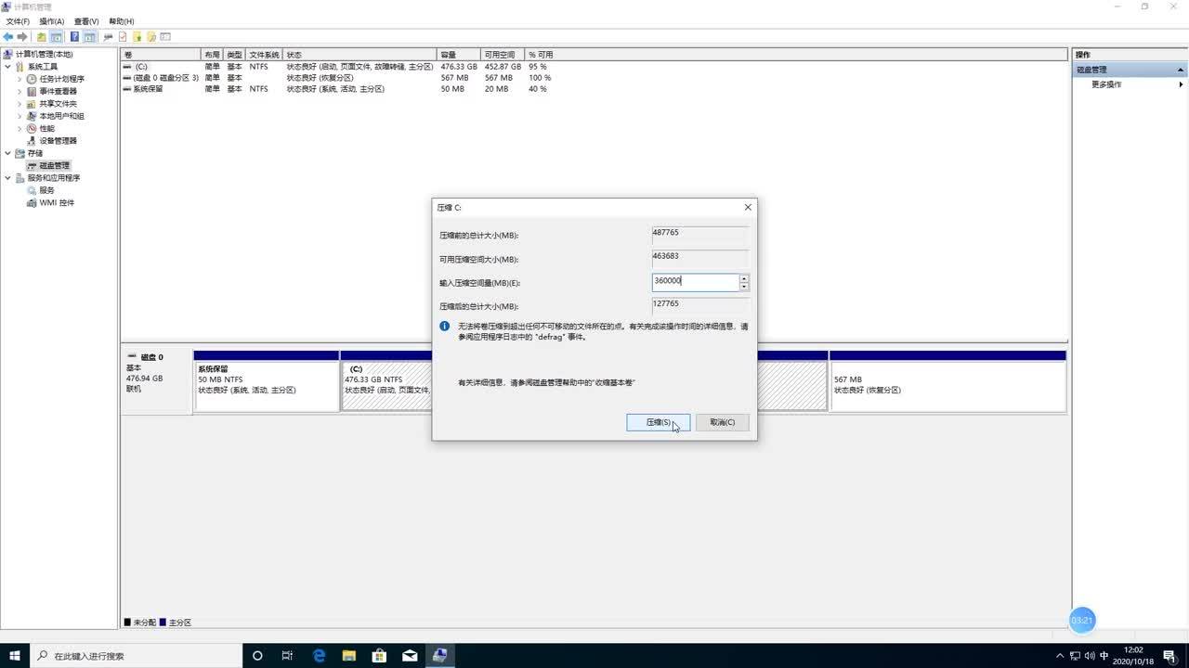
Task: Open Microsoft Store from the taskbar
Action: click(x=379, y=655)
